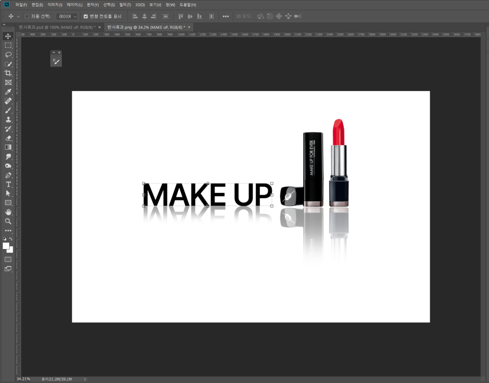Open the 레이어 auto-select dropdown
This screenshot has height=383, width=489.
coord(67,16)
